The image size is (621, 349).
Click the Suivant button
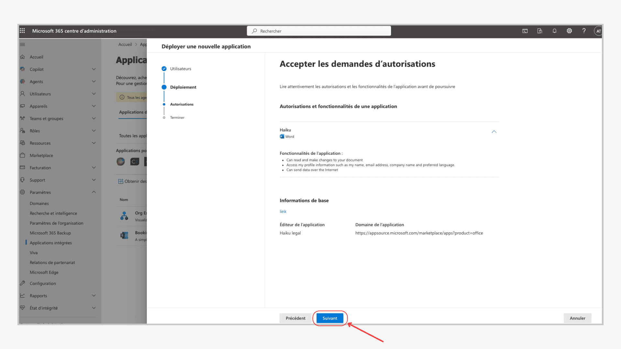[330, 318]
